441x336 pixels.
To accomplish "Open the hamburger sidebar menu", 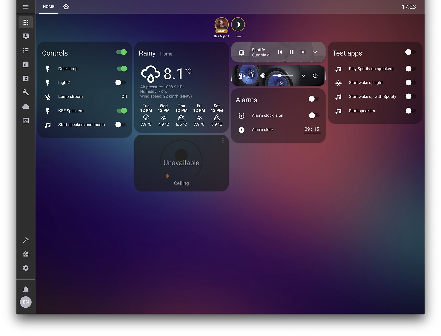I will point(26,7).
